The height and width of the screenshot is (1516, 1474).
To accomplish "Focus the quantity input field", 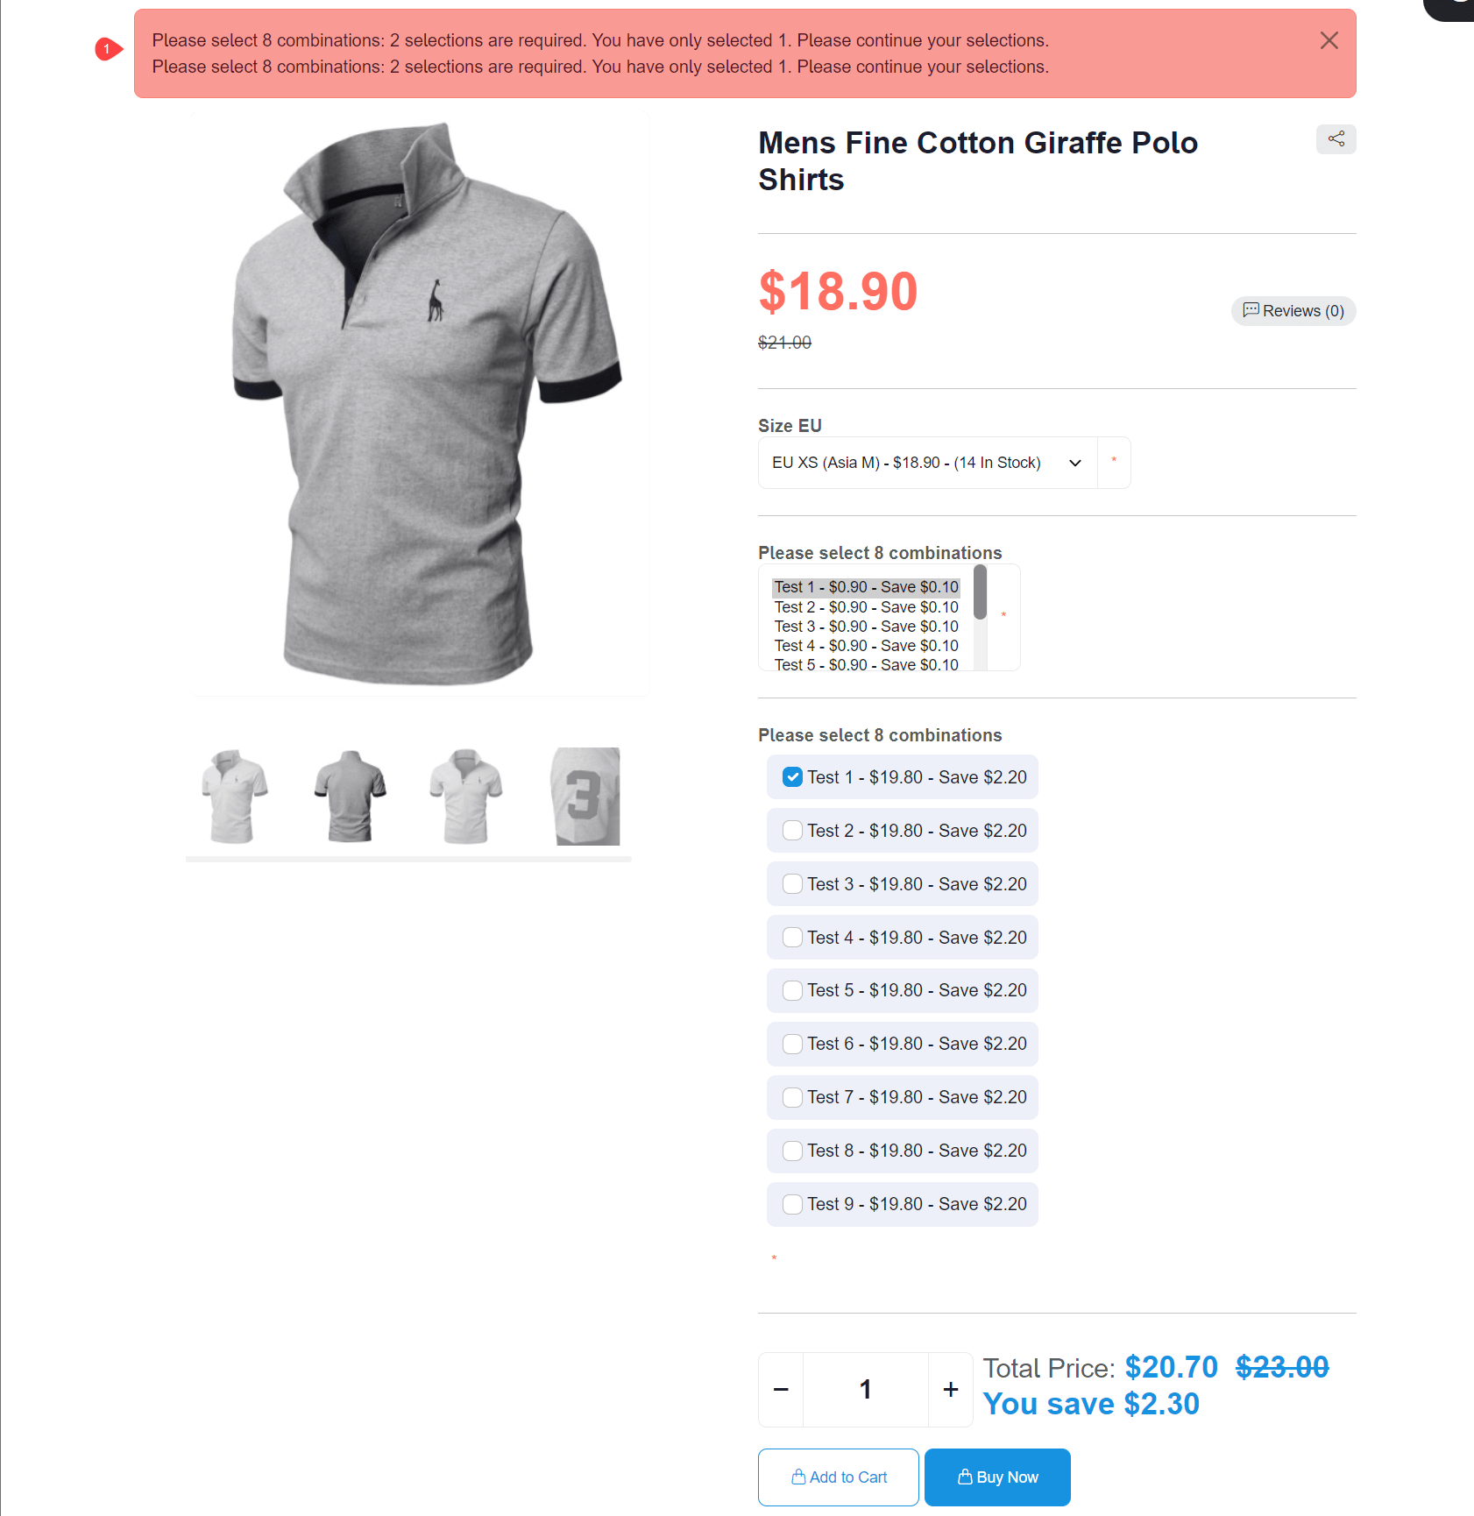I will pyautogui.click(x=866, y=1389).
